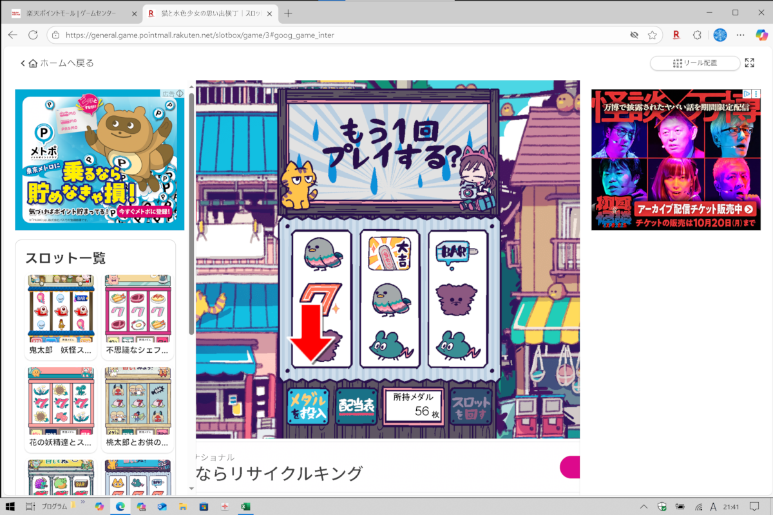The height and width of the screenshot is (515, 773).
Task: Open the Edge Copilot icon
Action: pyautogui.click(x=760, y=35)
